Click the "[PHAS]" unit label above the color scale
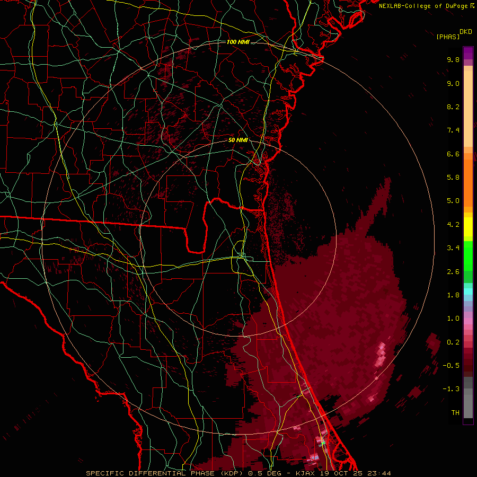Screen dimensions: 477x477 (x=448, y=37)
